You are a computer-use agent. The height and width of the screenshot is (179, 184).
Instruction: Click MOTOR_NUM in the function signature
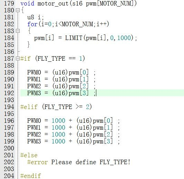115,3
